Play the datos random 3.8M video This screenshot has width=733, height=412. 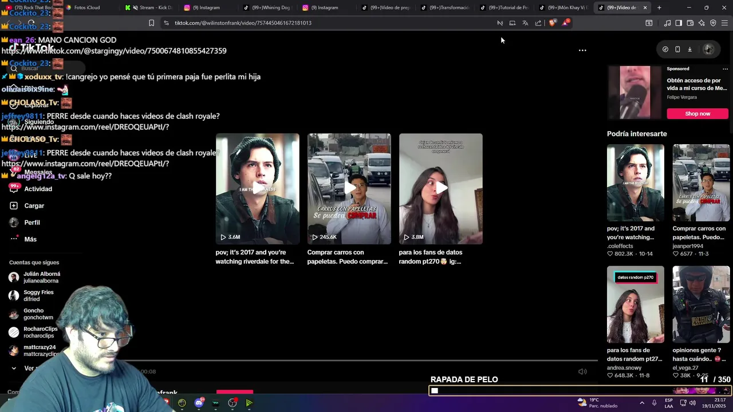click(441, 189)
